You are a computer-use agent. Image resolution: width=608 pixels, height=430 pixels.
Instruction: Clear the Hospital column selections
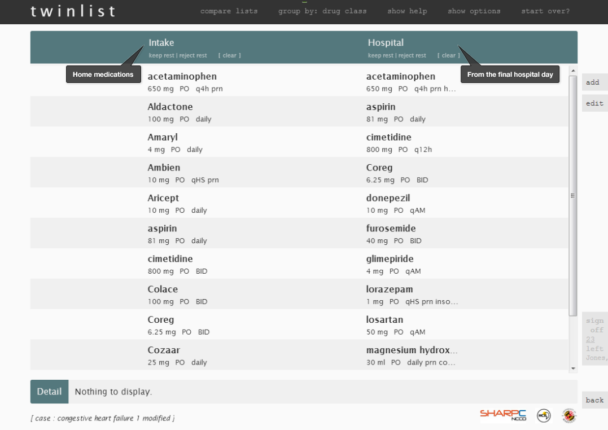[x=449, y=55]
